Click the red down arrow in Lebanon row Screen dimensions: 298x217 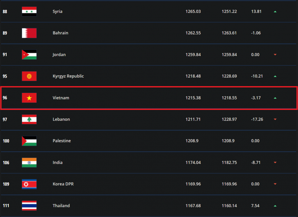(275, 119)
